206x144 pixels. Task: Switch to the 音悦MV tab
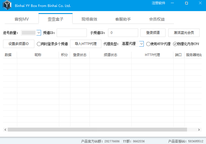pos(22,19)
